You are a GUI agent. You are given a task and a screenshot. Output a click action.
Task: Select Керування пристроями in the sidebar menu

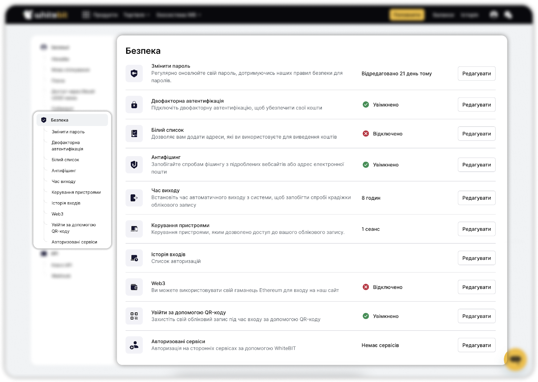[x=76, y=193]
